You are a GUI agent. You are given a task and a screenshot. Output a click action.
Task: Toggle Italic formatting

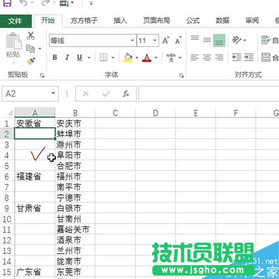[x=67, y=57]
